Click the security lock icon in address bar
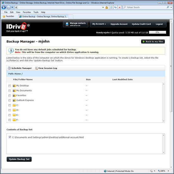Image resolution: width=174 pixels, height=174 pixels. (107, 8)
